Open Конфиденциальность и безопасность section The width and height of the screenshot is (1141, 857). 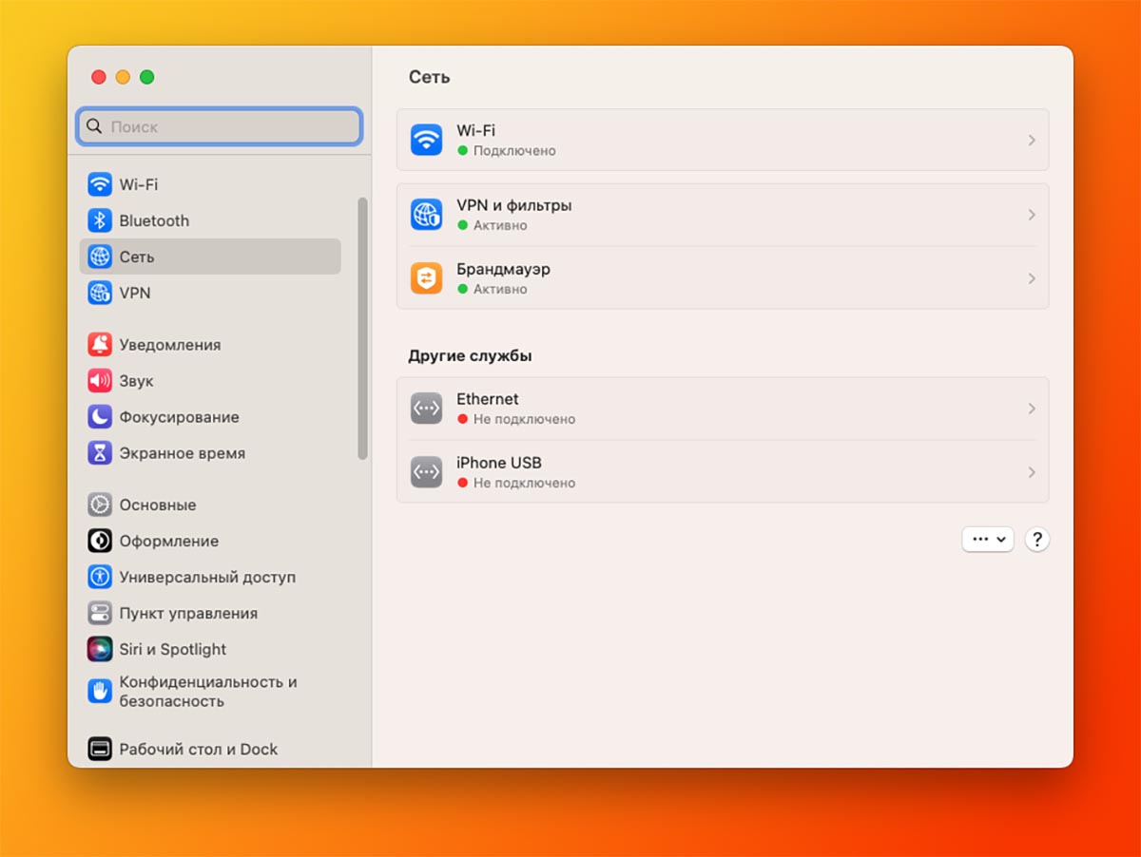[207, 692]
